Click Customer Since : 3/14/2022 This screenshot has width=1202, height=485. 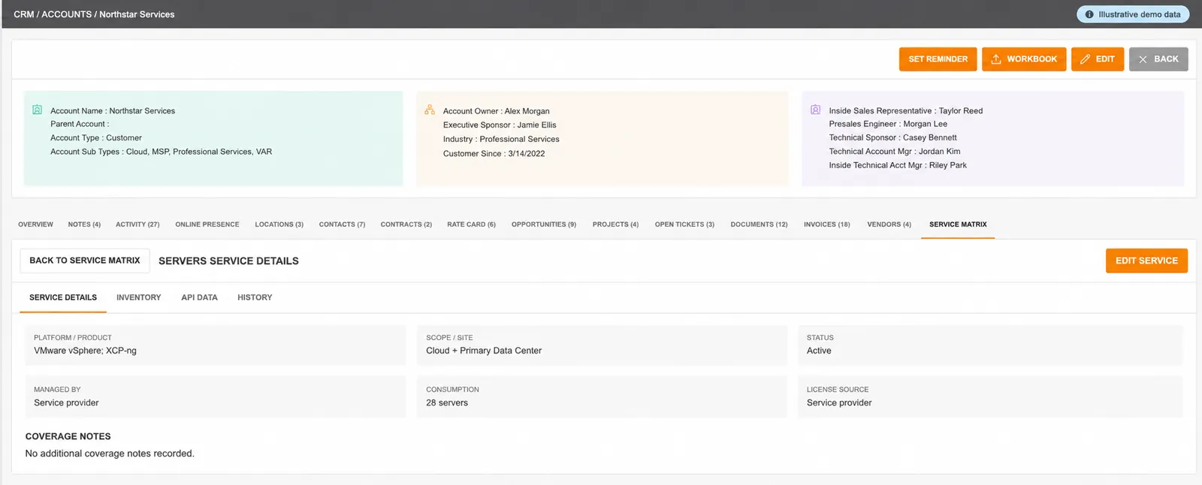point(494,153)
